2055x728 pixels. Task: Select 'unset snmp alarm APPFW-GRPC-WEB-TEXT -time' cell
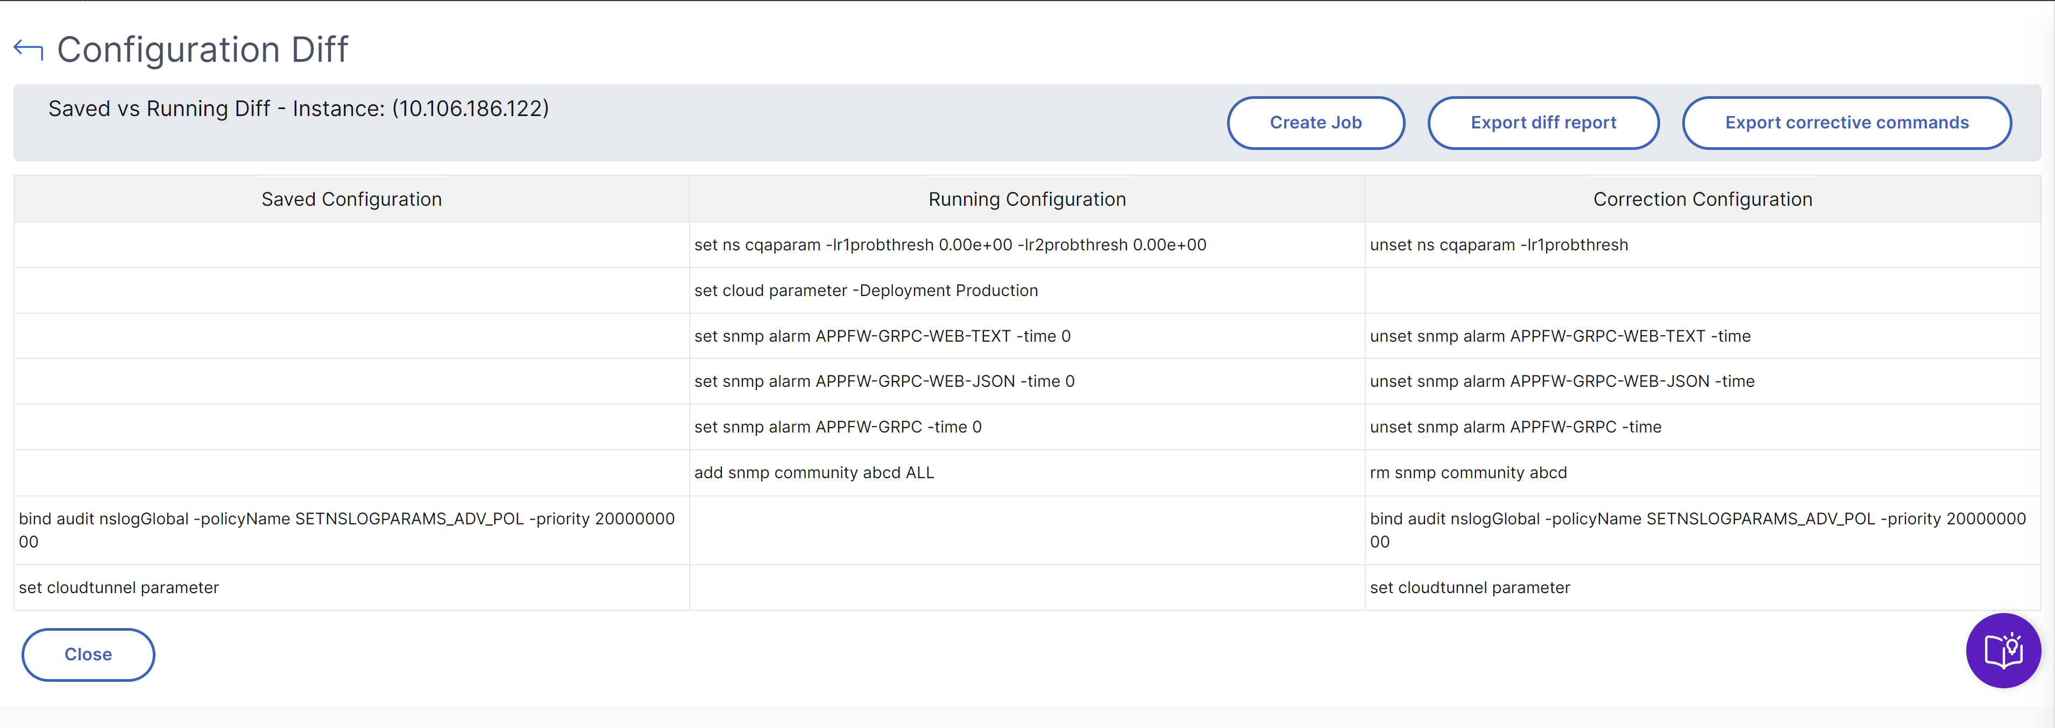(x=1703, y=336)
